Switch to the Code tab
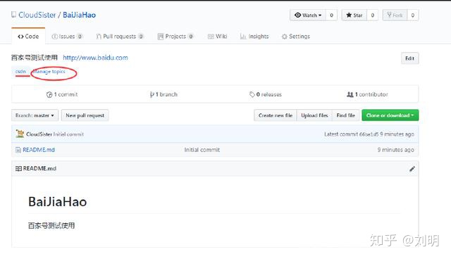Screen dimensions: 451x259 pos(28,37)
